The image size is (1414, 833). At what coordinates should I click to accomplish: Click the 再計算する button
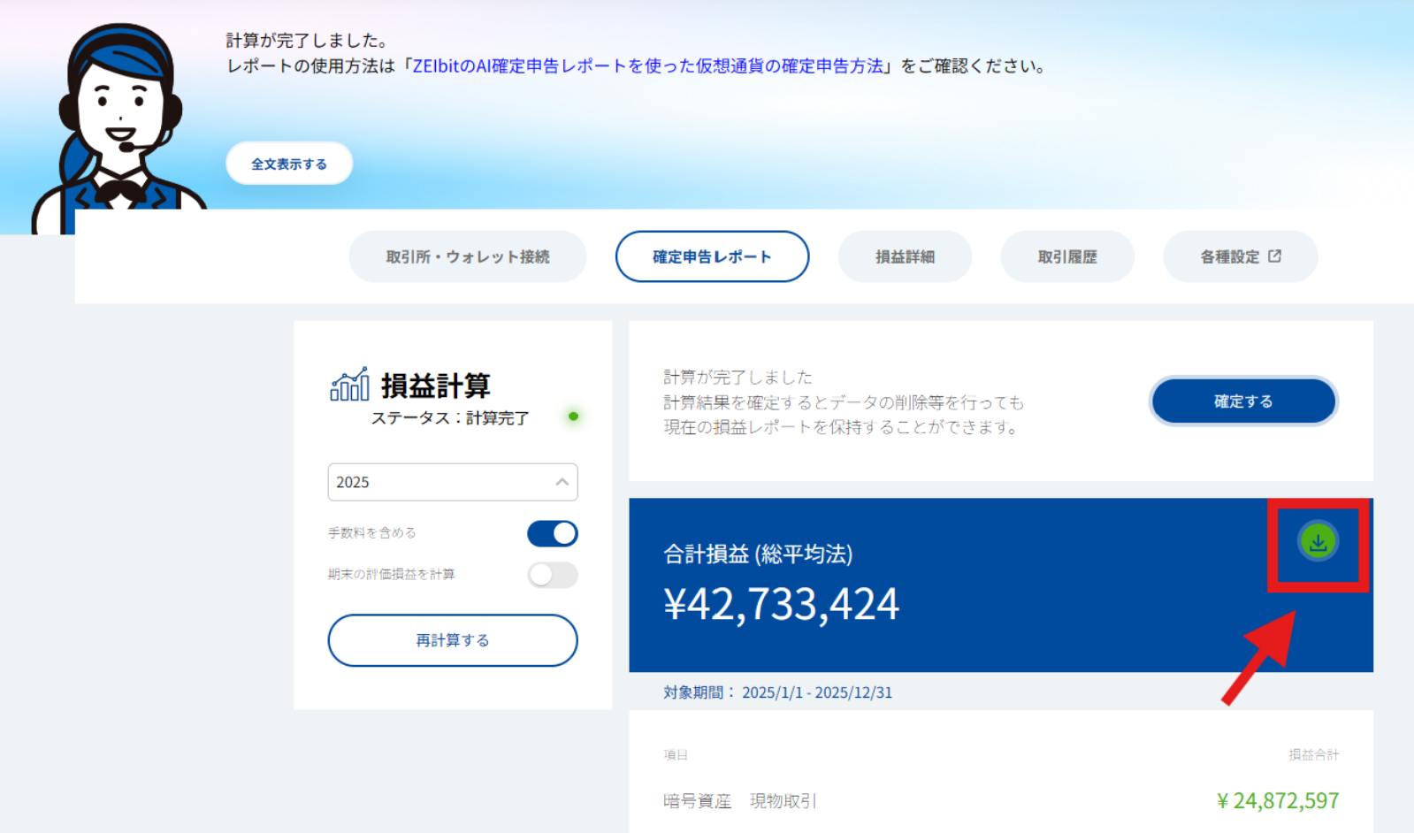pyautogui.click(x=453, y=640)
